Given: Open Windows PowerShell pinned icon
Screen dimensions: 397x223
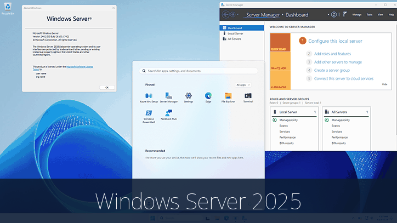Looking at the screenshot, I should (149, 117).
